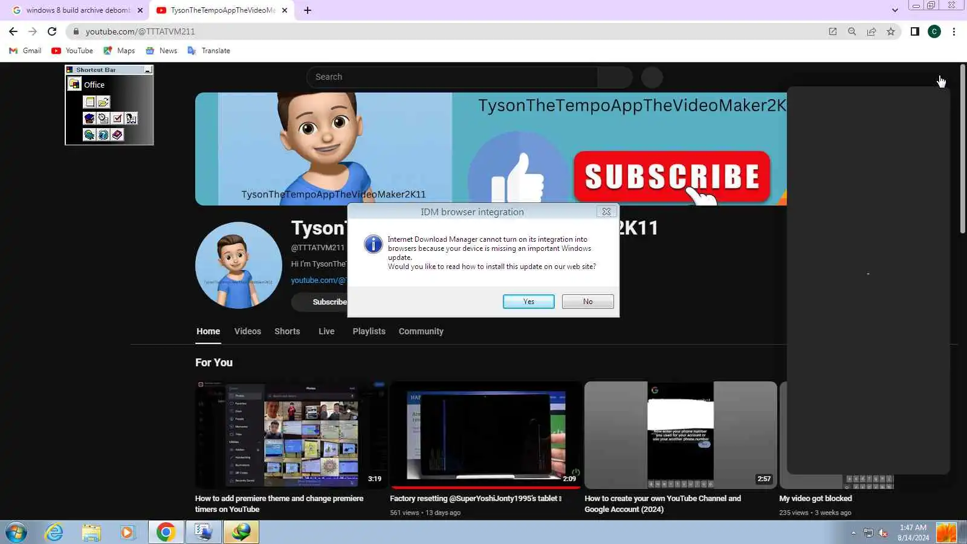Show hidden system tray icons
This screenshot has width=967, height=544.
pos(853,533)
